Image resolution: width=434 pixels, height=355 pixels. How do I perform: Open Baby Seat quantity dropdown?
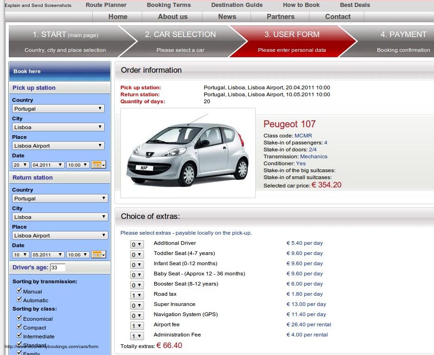(x=137, y=275)
